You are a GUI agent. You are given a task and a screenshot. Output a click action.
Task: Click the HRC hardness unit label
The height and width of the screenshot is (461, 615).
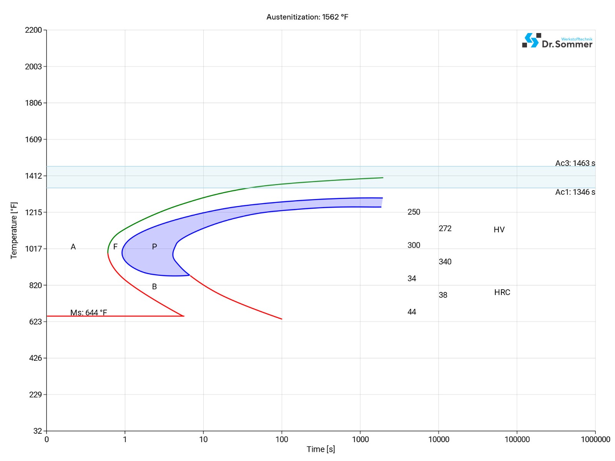(x=502, y=292)
